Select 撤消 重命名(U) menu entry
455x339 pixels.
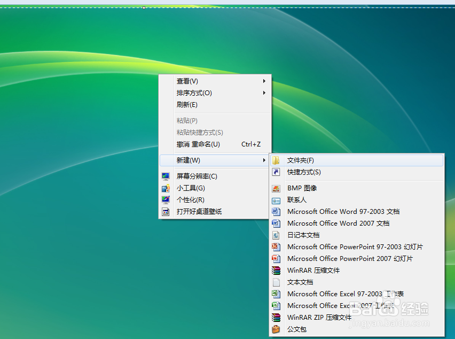point(215,144)
